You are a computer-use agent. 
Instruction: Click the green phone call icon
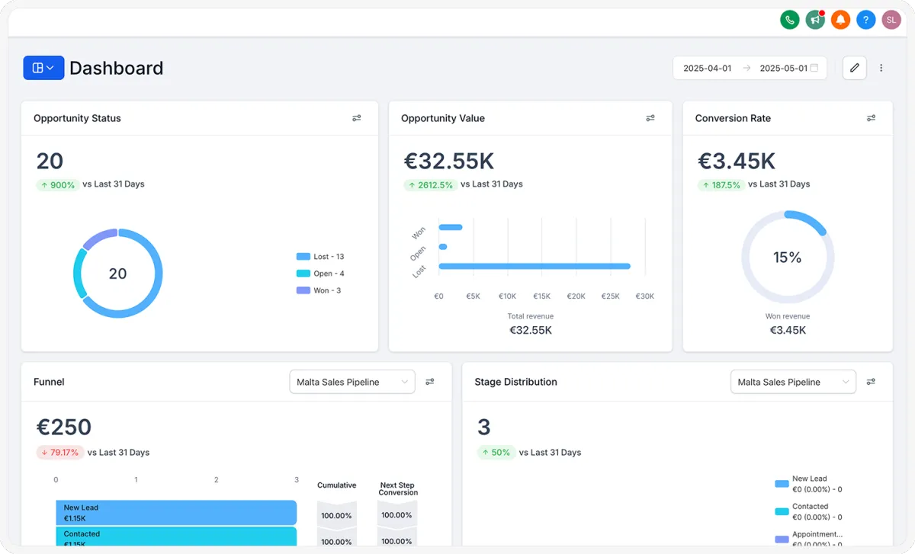pyautogui.click(x=789, y=20)
